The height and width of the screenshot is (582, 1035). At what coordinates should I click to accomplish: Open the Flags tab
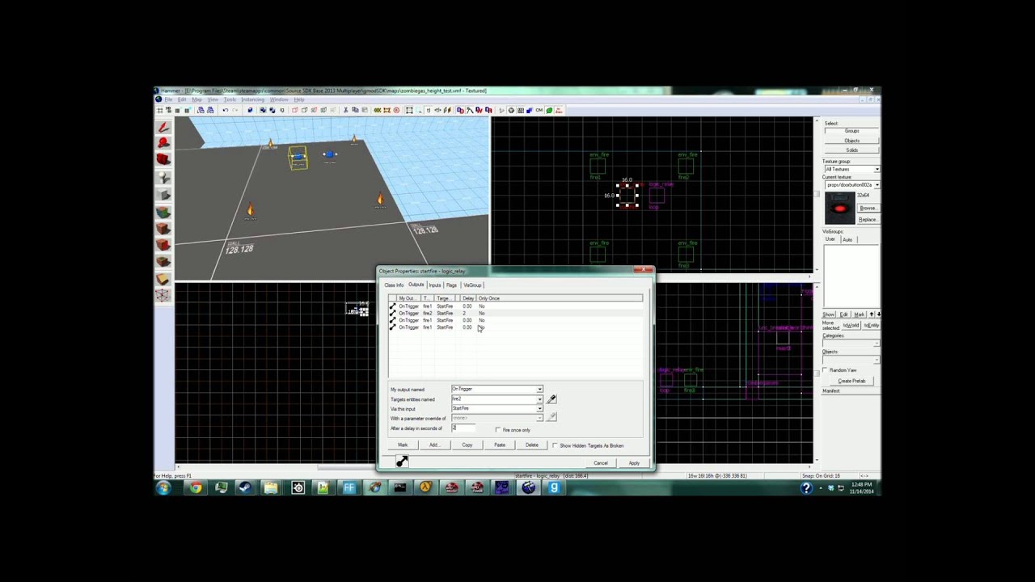[x=451, y=285]
